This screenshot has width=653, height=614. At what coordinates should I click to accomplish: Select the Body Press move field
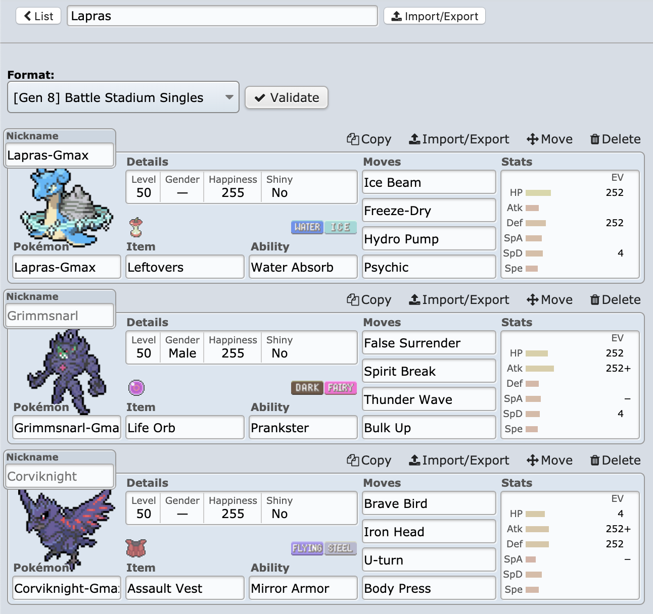(x=429, y=588)
